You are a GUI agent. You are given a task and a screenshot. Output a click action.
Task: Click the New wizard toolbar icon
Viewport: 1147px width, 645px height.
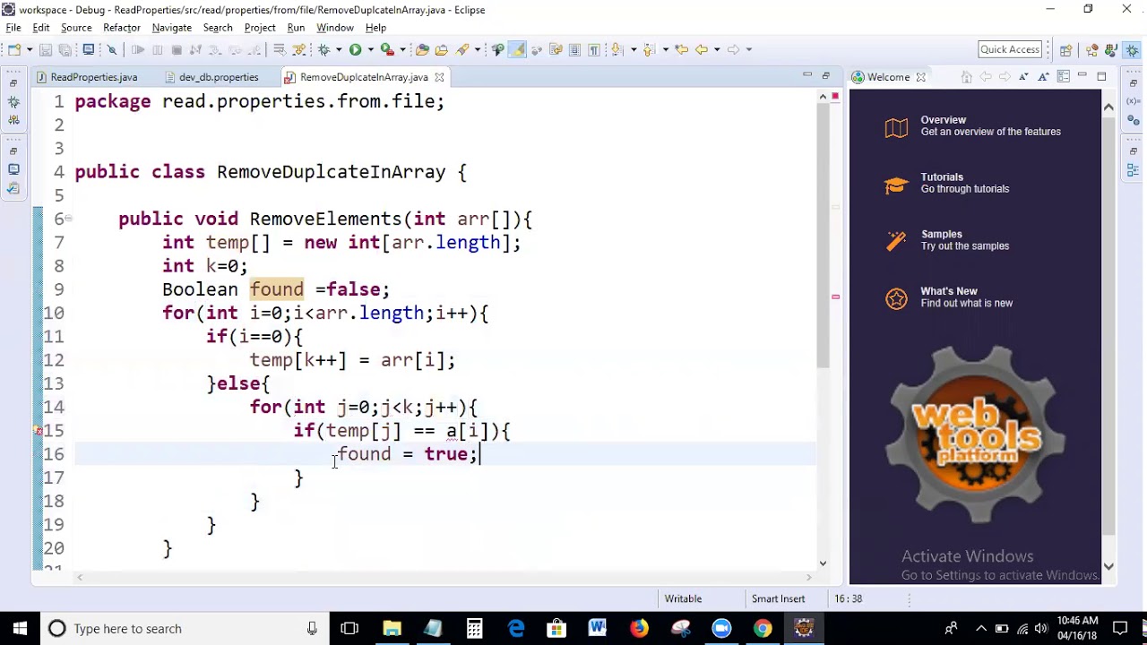click(14, 49)
